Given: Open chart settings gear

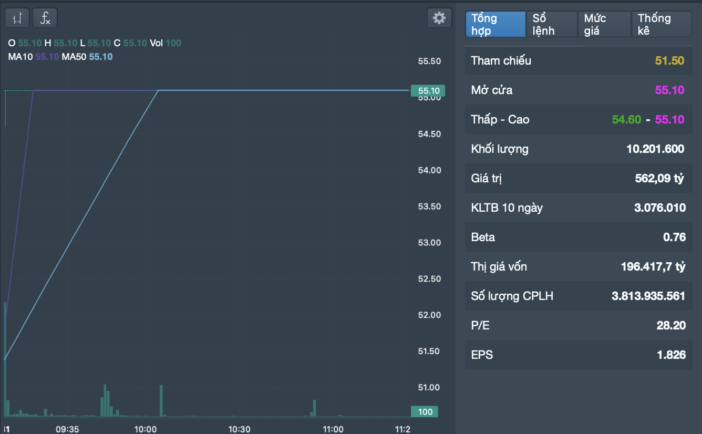Looking at the screenshot, I should [x=439, y=18].
